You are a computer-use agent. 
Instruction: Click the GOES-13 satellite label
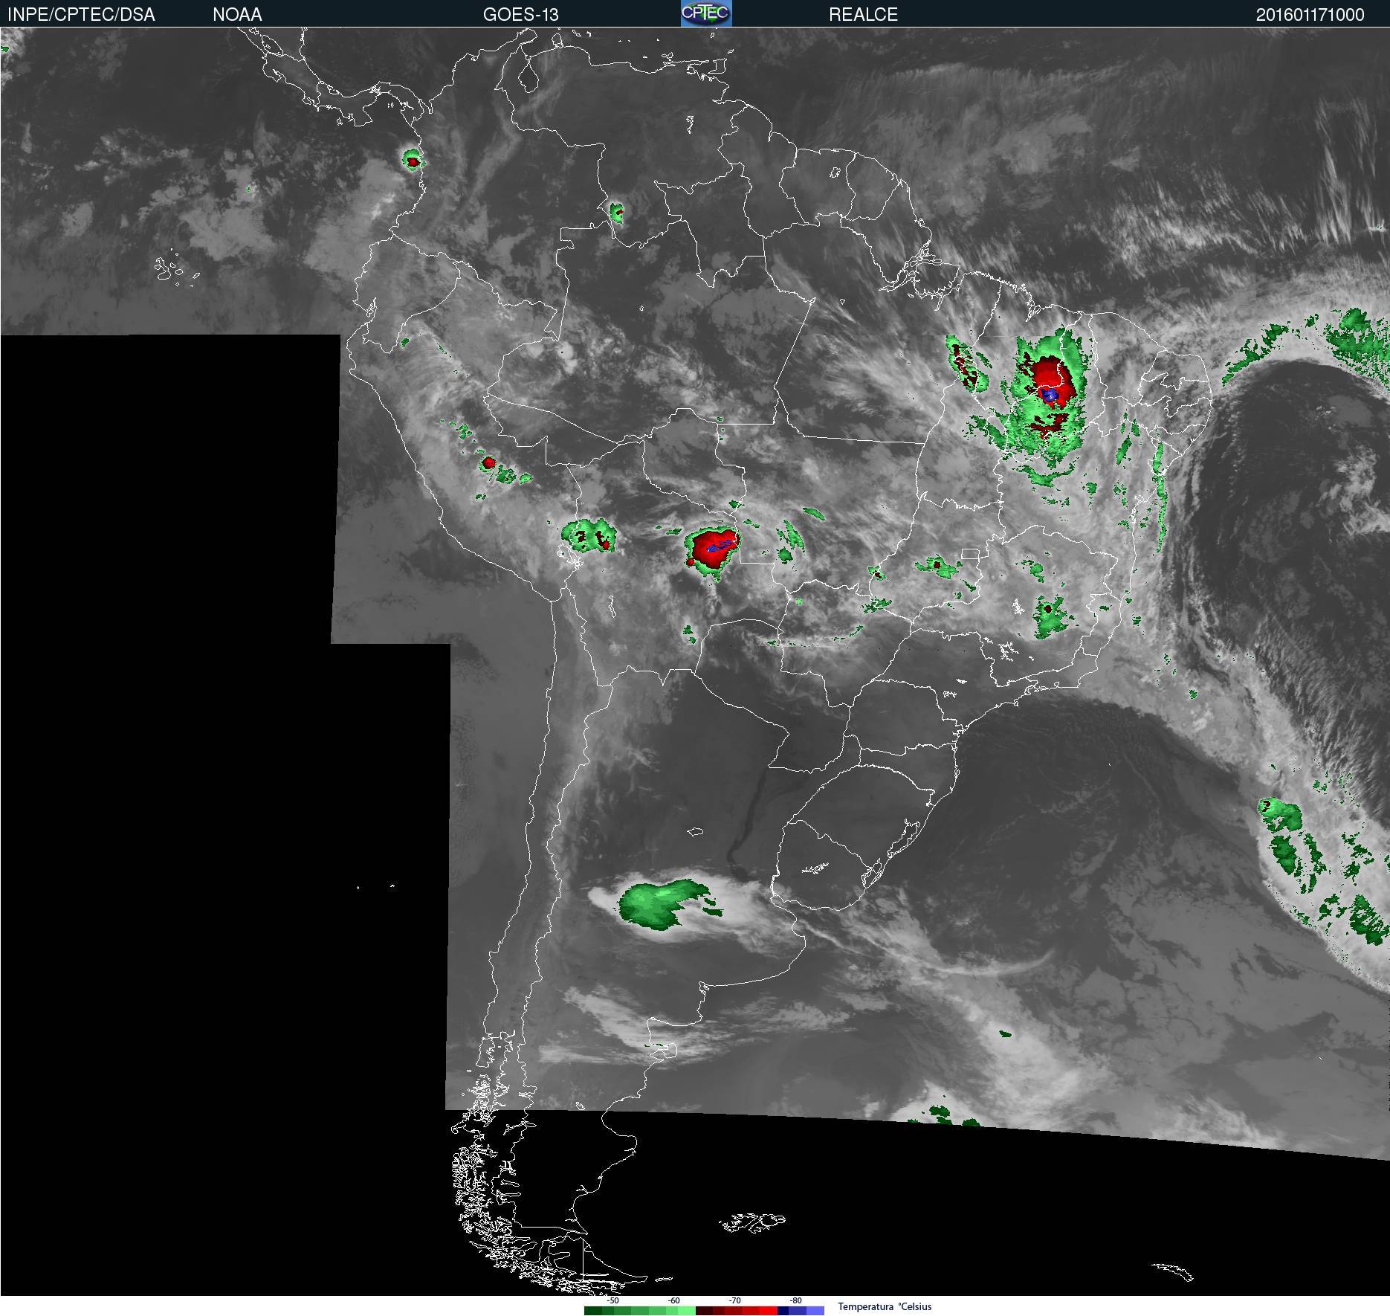520,15
